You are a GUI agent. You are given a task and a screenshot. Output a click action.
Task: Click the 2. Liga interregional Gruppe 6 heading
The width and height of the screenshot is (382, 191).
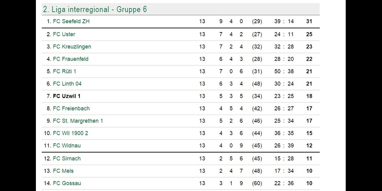click(95, 9)
